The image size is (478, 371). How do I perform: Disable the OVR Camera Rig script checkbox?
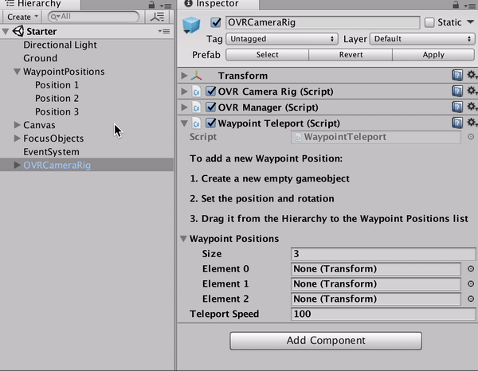pyautogui.click(x=211, y=91)
